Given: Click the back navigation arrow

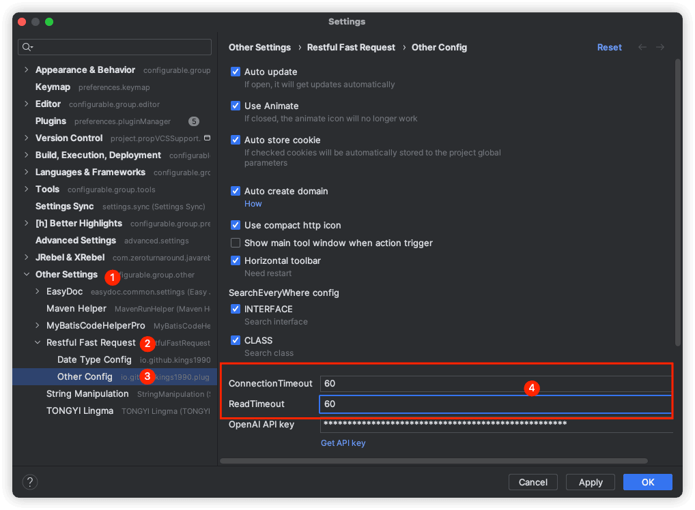Looking at the screenshot, I should (x=642, y=47).
